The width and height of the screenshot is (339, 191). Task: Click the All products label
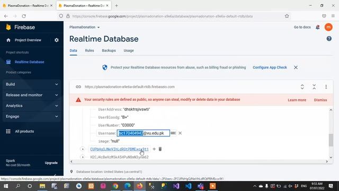24,132
